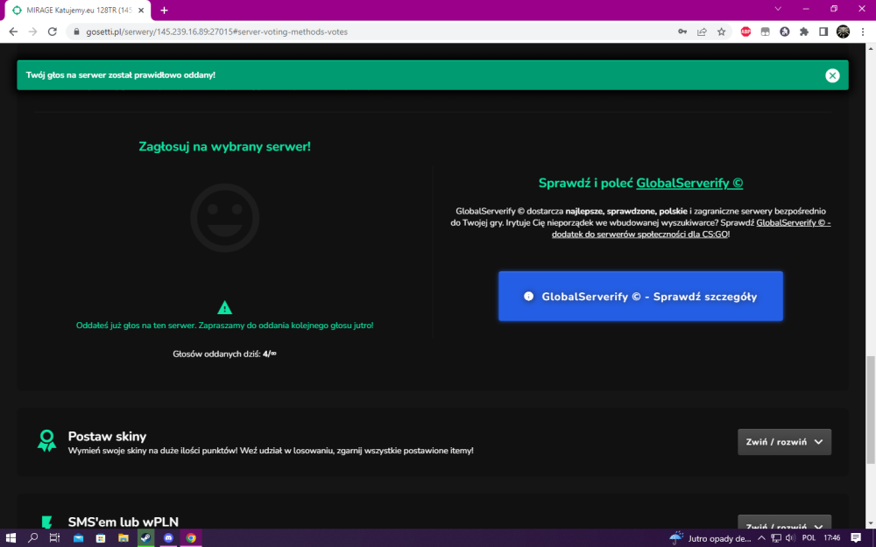Close the MIRAGE Katujemy.eu tab
The width and height of the screenshot is (876, 547).
point(141,10)
